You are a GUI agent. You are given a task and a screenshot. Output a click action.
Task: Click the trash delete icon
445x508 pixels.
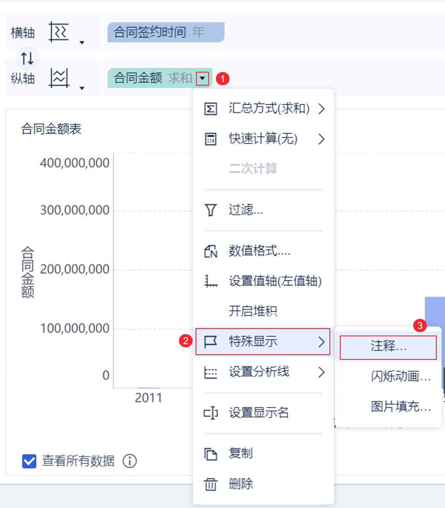pyautogui.click(x=210, y=485)
